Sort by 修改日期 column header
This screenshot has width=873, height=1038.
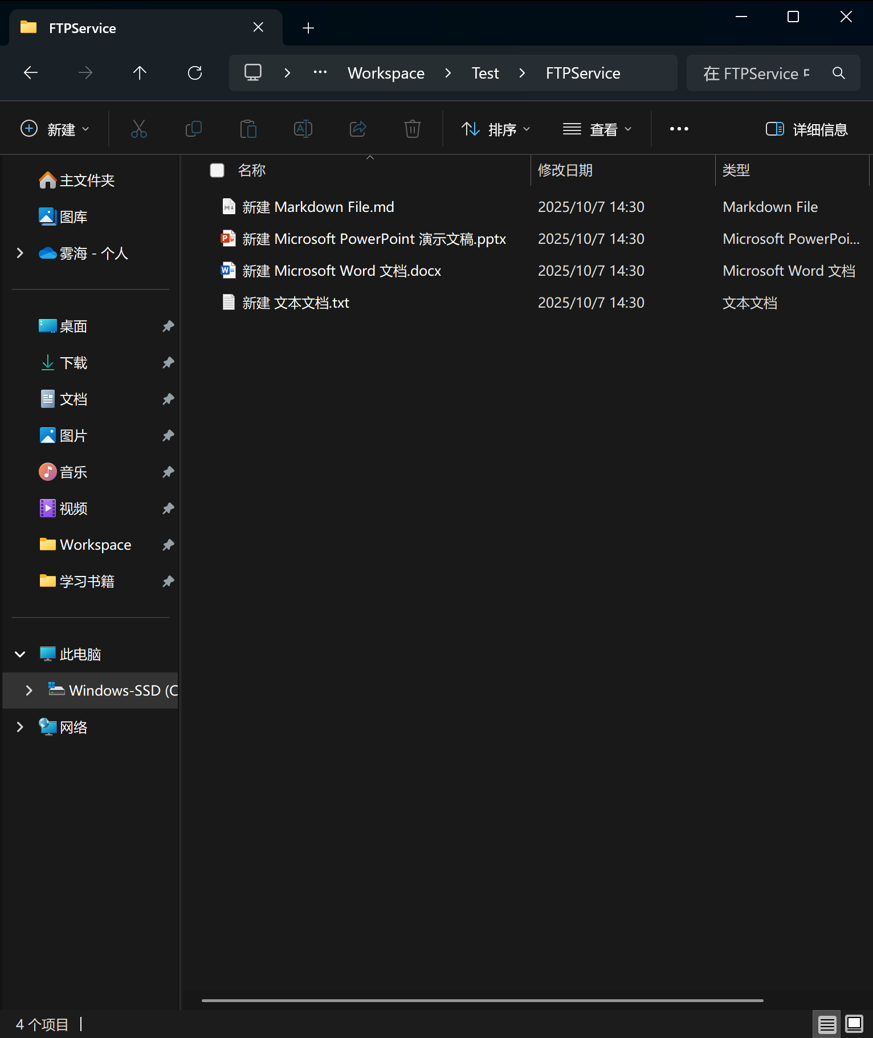[622, 170]
